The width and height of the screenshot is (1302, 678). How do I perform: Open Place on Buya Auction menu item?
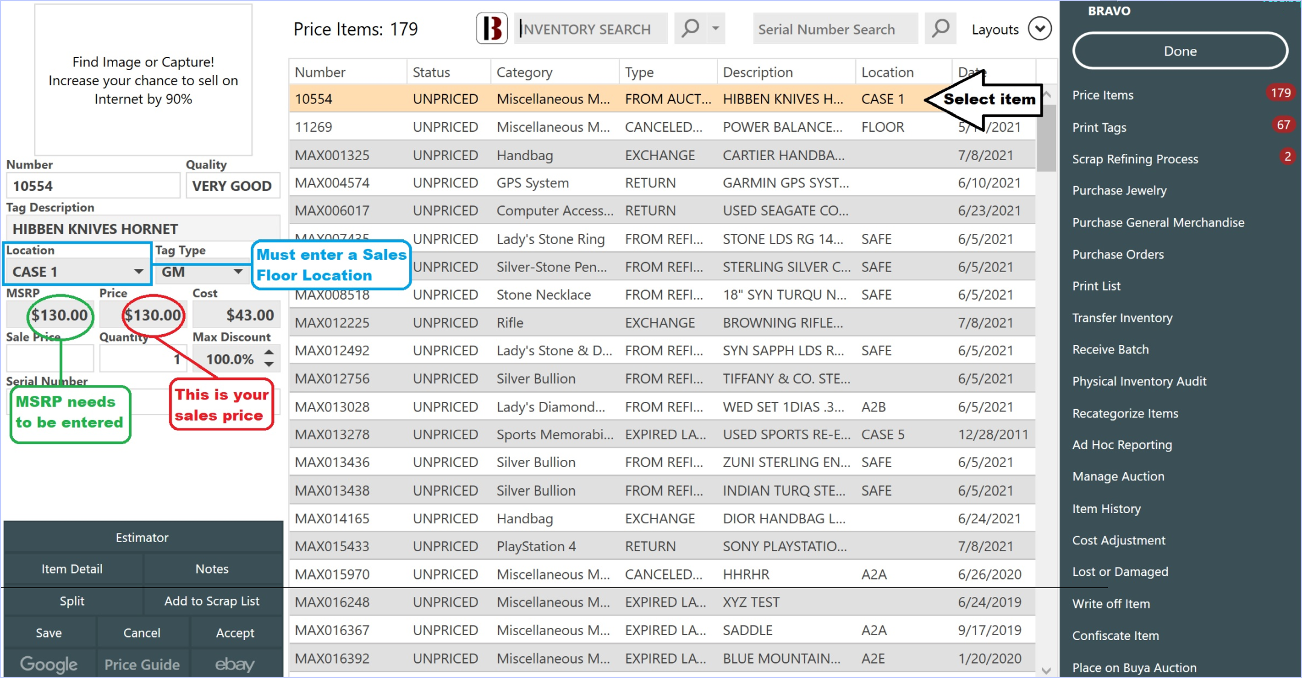tap(1134, 668)
